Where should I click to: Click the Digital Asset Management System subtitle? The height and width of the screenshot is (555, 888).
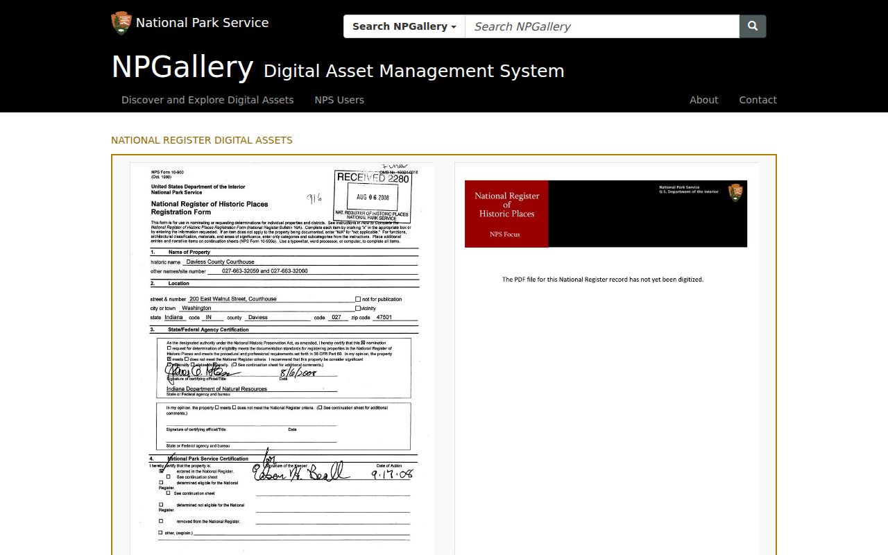click(x=414, y=71)
